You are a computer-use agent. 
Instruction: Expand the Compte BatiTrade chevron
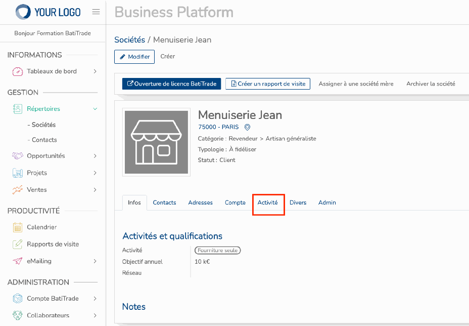tap(95, 299)
